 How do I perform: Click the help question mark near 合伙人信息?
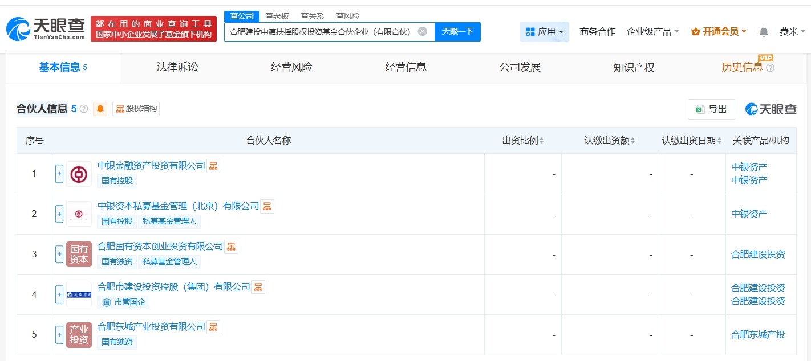coord(84,109)
